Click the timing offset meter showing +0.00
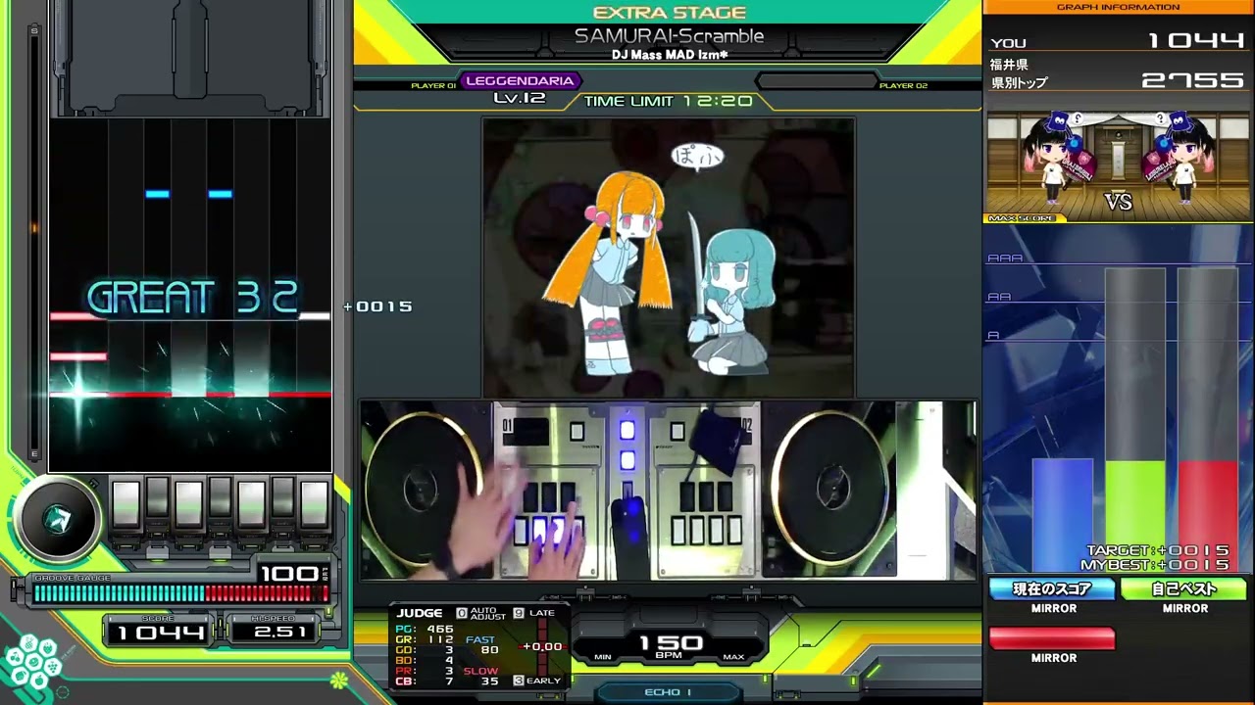This screenshot has height=705, width=1255. tap(540, 646)
